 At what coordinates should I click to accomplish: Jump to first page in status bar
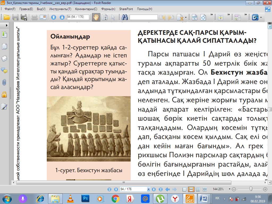pos(109,189)
